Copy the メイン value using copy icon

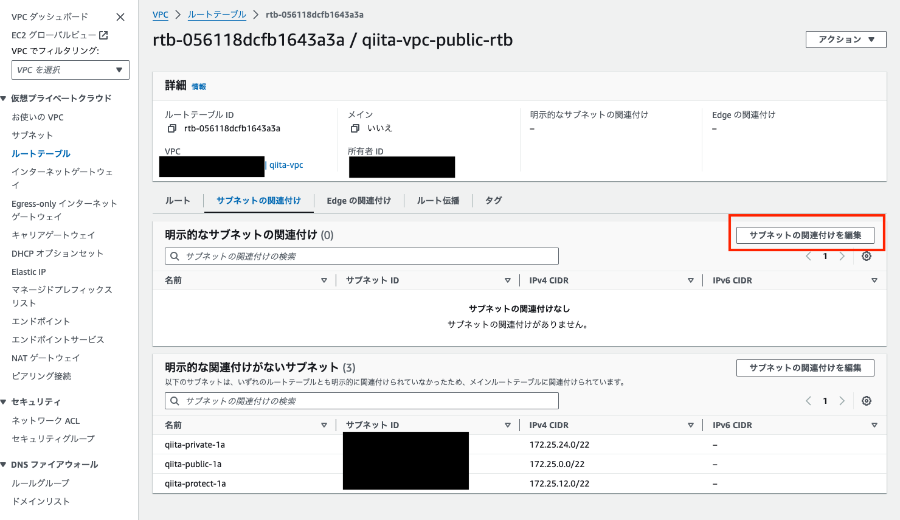355,128
